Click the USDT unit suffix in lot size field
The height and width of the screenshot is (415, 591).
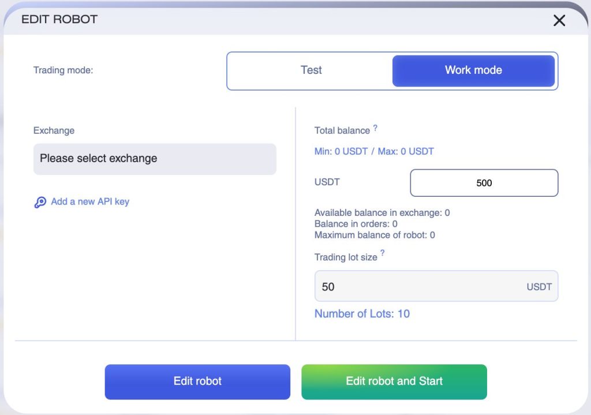(x=539, y=287)
